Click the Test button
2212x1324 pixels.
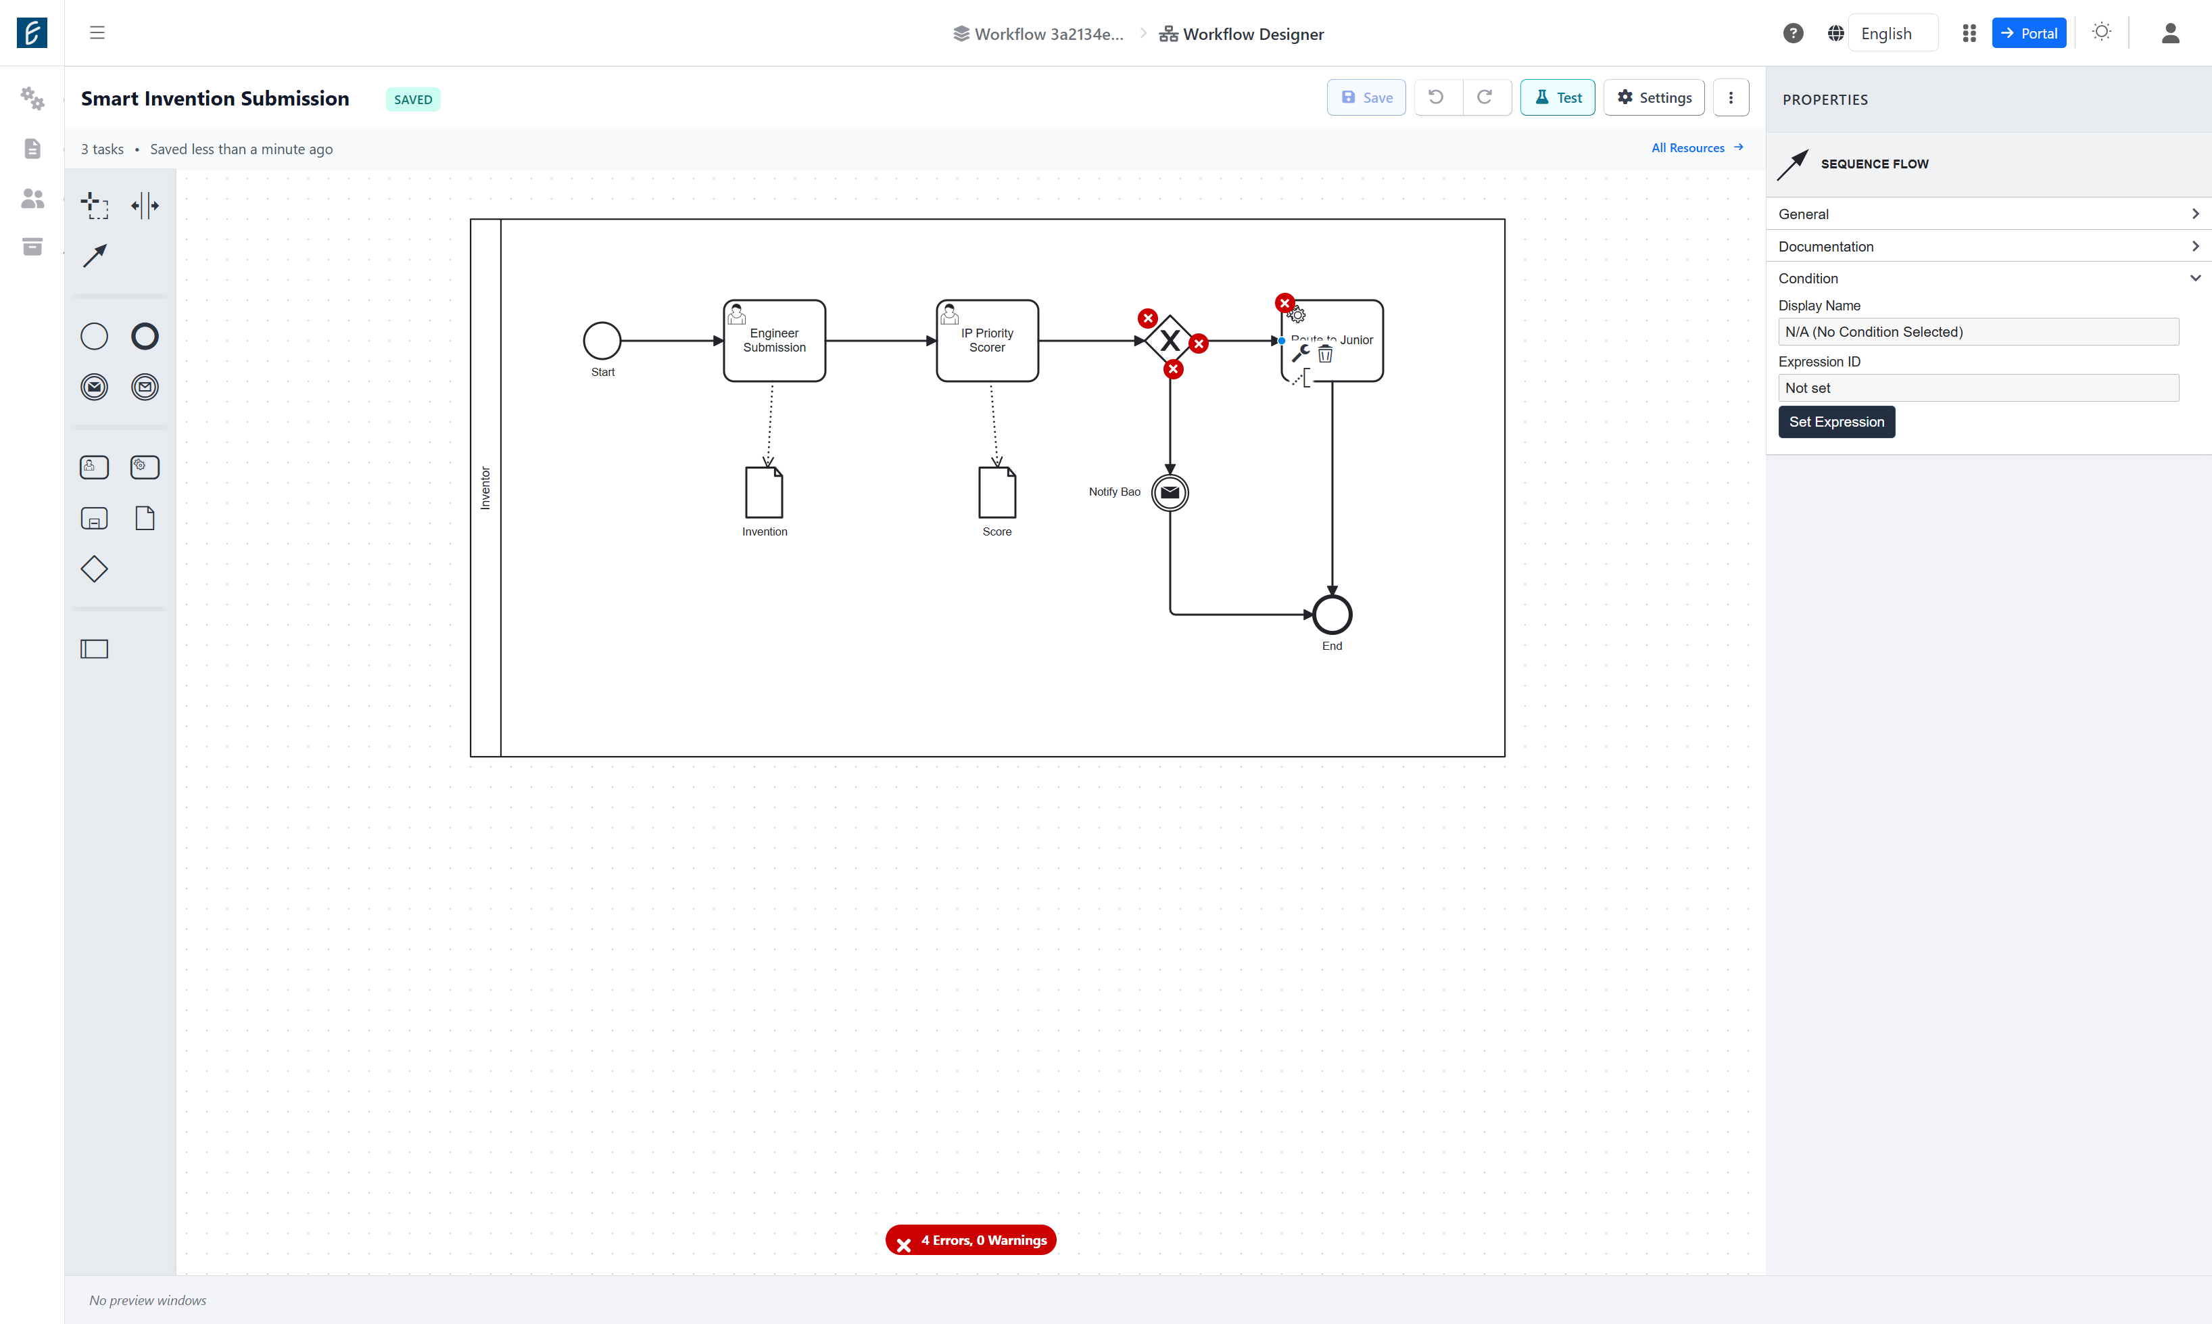(x=1558, y=97)
